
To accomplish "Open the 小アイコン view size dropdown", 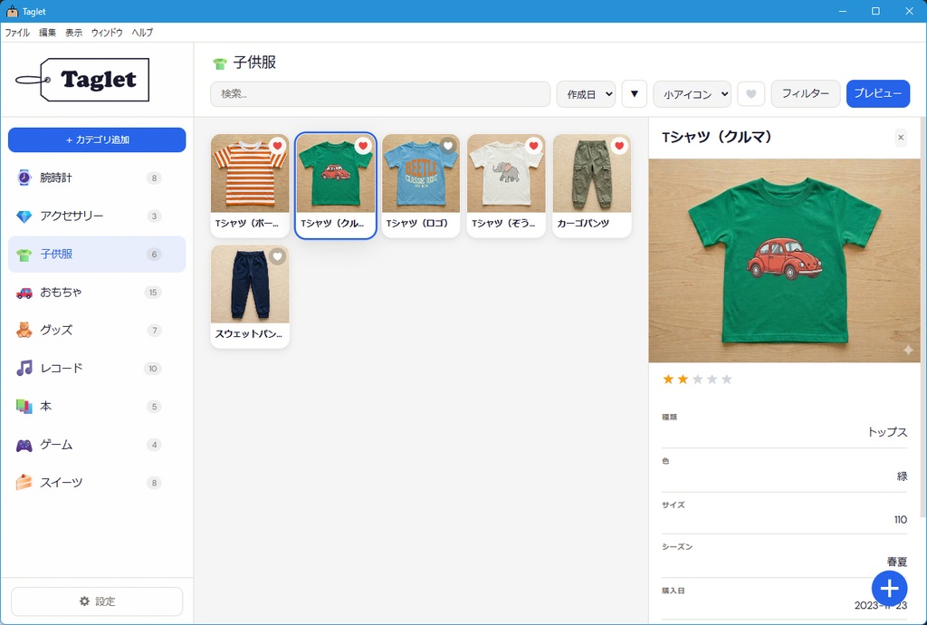I will pyautogui.click(x=693, y=93).
